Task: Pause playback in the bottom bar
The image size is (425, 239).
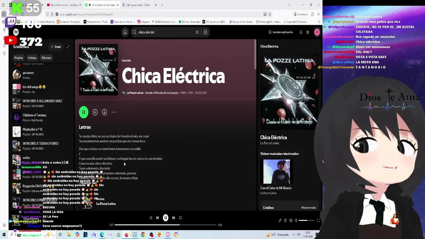Action: 165,218
